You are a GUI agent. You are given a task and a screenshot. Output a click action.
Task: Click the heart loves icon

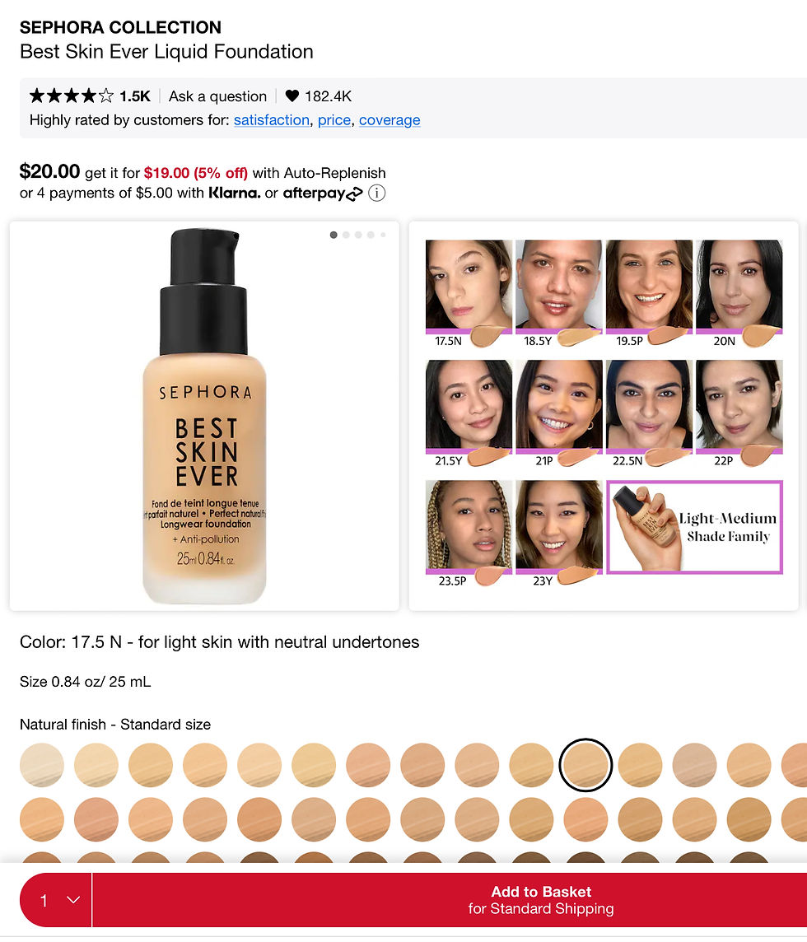coord(292,96)
